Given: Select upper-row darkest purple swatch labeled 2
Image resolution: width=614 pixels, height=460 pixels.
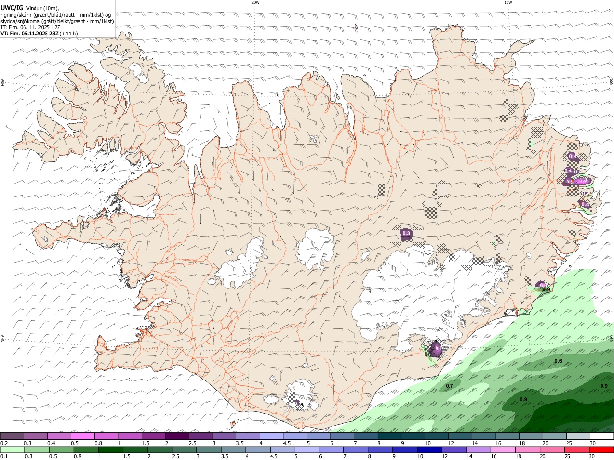Looking at the screenshot, I should point(177,436).
